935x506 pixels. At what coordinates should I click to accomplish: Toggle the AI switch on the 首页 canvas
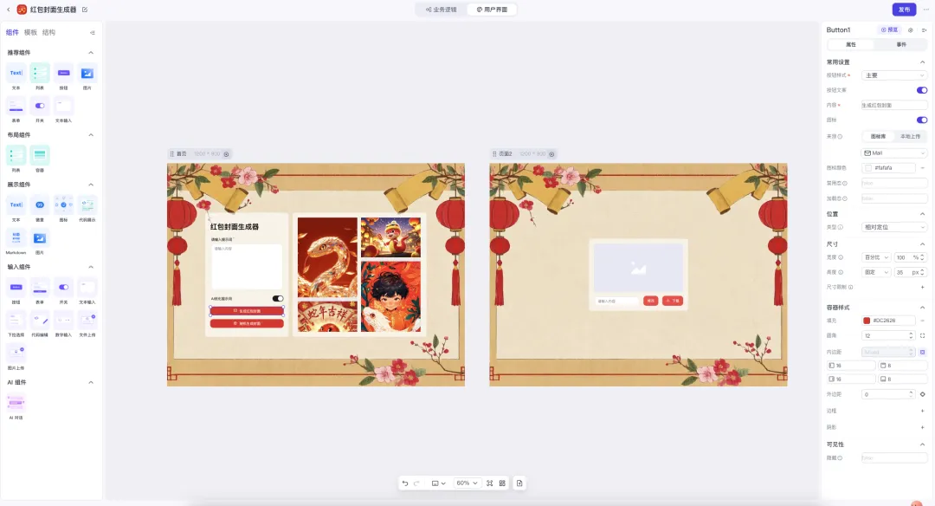[x=278, y=298]
